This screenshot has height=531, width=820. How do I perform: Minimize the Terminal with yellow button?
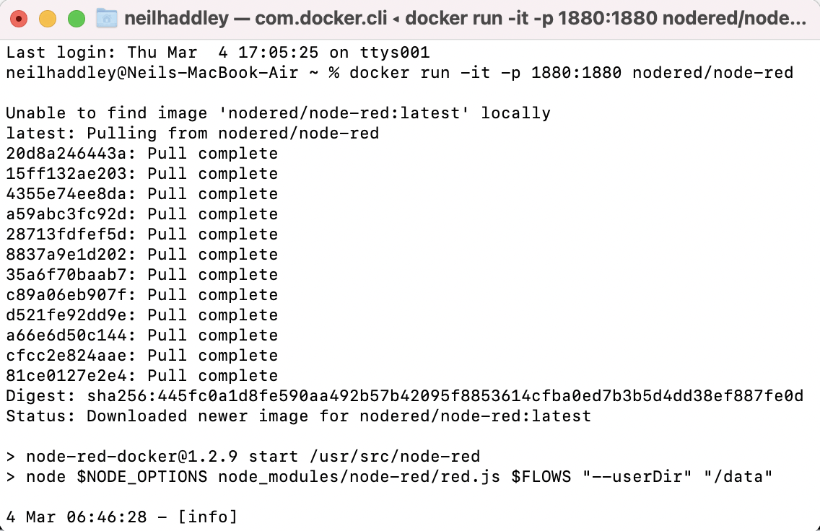(48, 19)
